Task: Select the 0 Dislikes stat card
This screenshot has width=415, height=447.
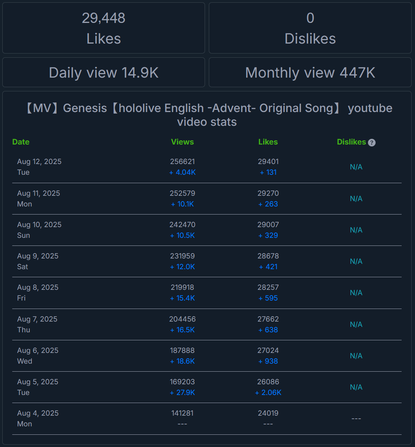Action: [x=310, y=28]
